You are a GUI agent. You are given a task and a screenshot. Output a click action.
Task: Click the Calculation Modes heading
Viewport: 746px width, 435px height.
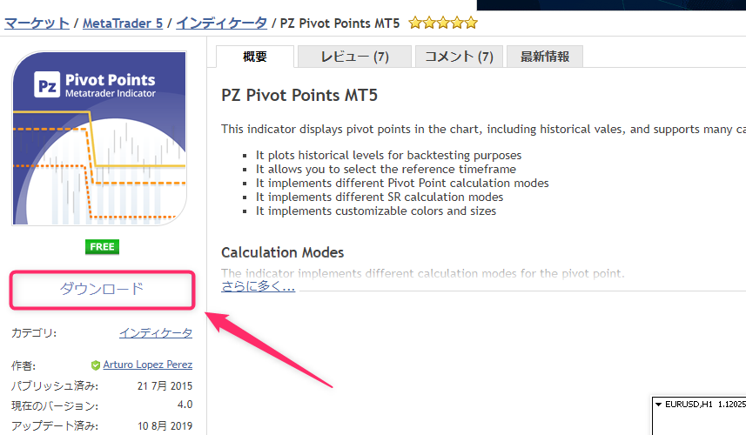283,252
